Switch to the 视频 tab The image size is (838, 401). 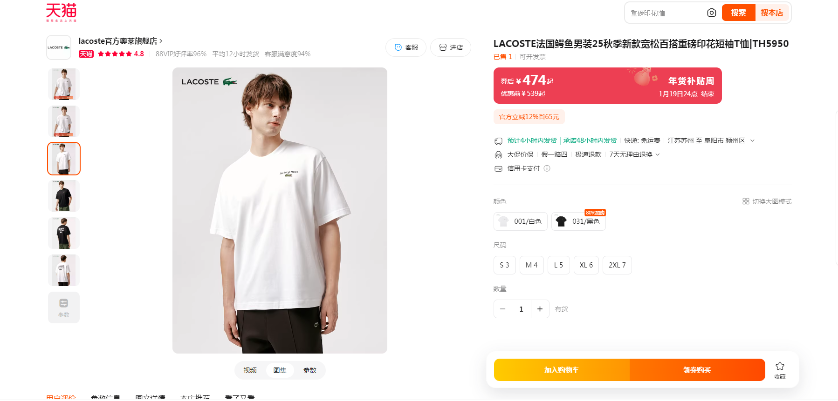(x=250, y=370)
